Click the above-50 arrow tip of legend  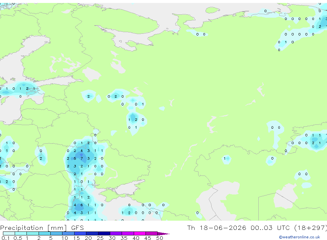pos(163,234)
